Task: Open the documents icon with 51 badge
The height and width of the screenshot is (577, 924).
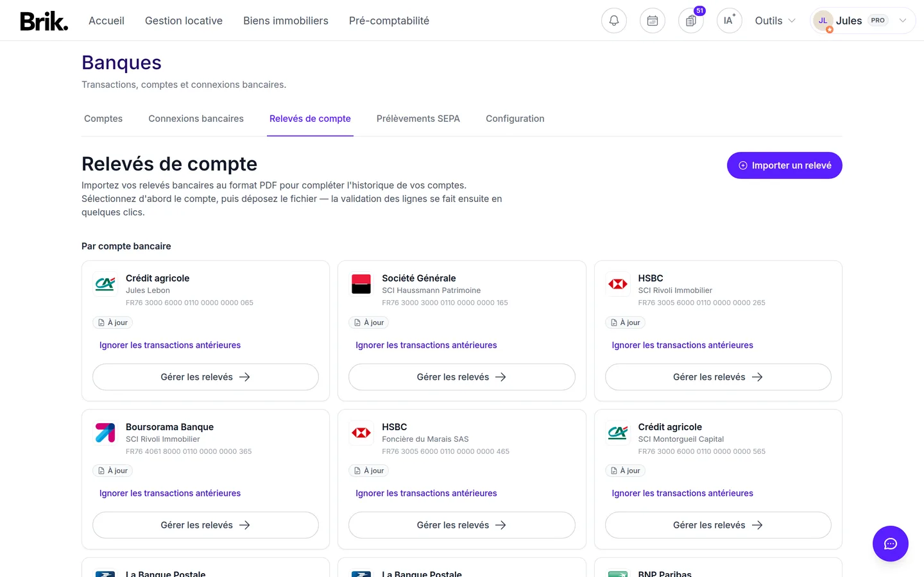Action: pyautogui.click(x=691, y=21)
